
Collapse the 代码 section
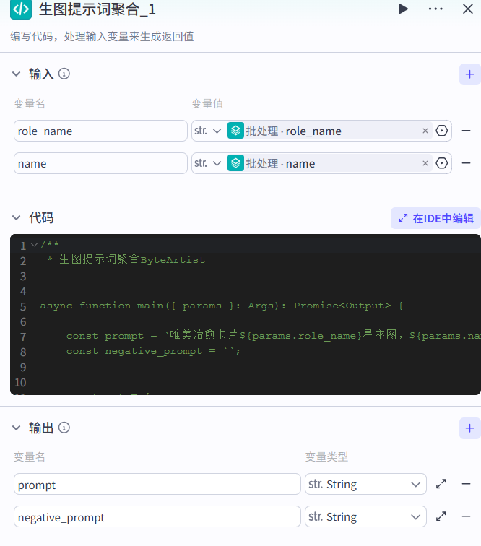click(16, 218)
